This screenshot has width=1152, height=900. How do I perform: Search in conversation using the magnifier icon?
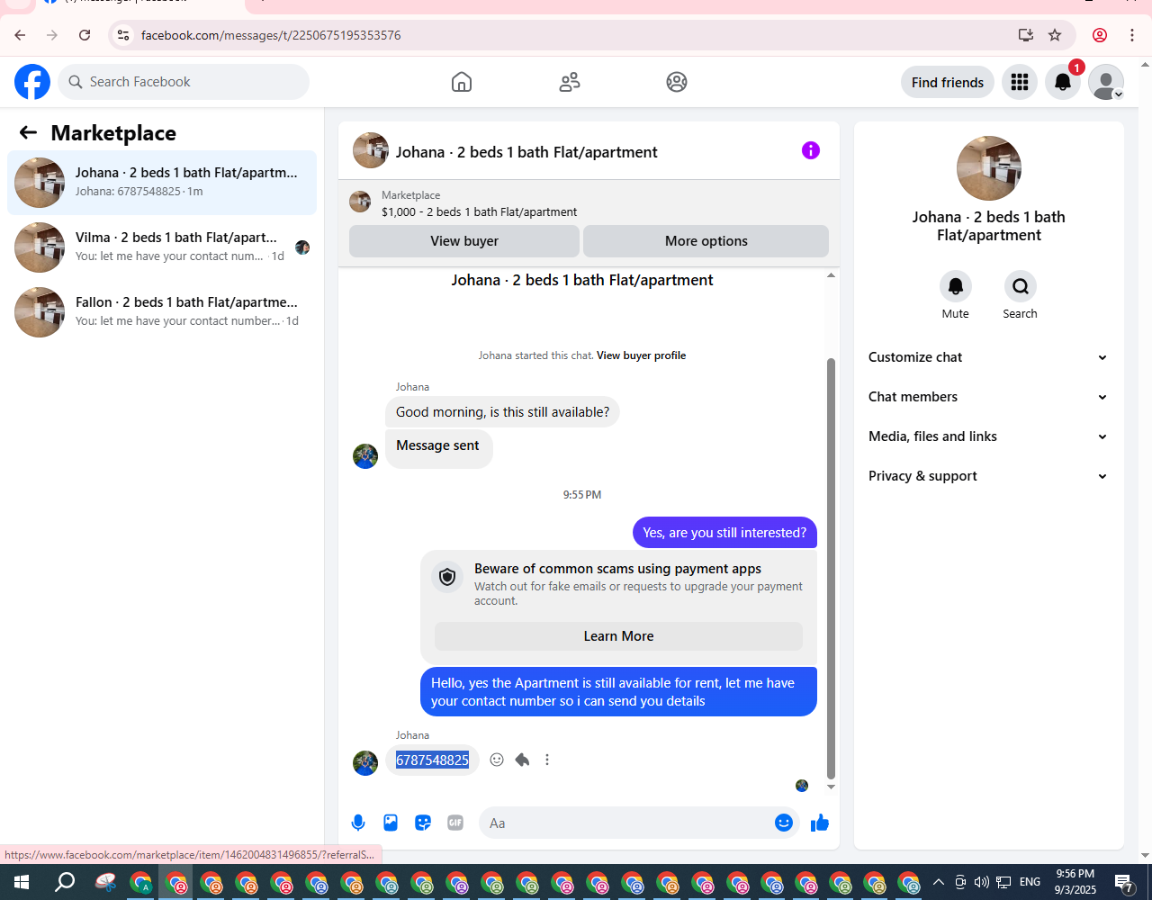click(1021, 286)
